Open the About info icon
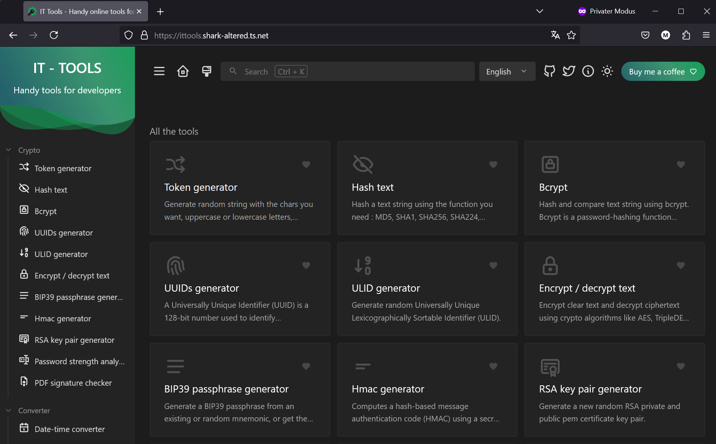 pos(588,71)
